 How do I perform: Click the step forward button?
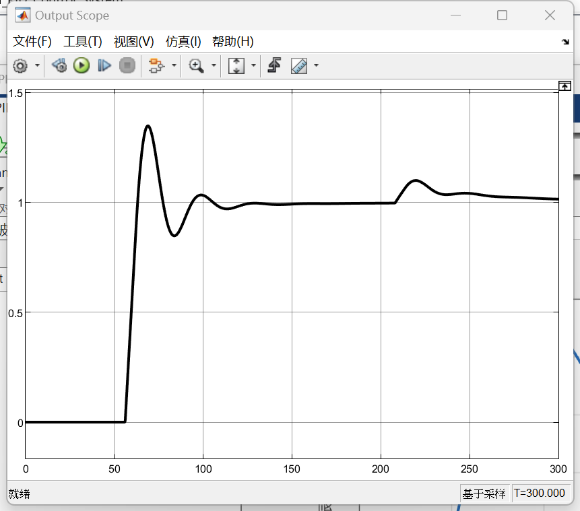[104, 65]
